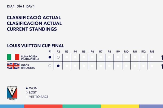Click the DAY 1 label
Screen dimensions: 163x108
[x=30, y=6]
